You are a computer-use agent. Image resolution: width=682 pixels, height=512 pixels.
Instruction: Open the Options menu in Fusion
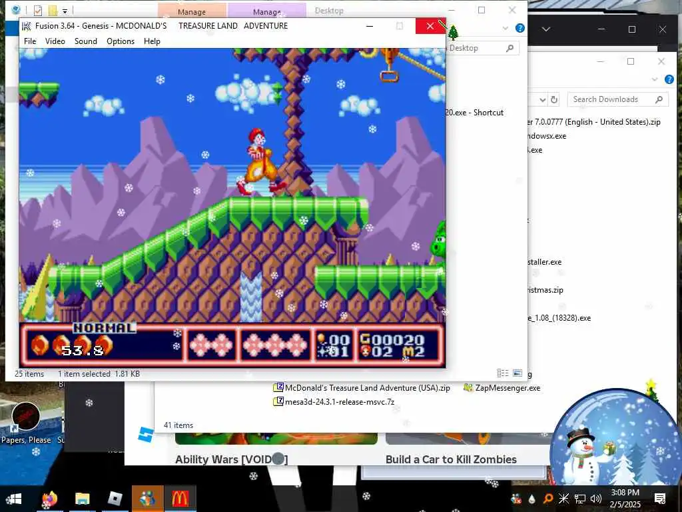pos(121,41)
